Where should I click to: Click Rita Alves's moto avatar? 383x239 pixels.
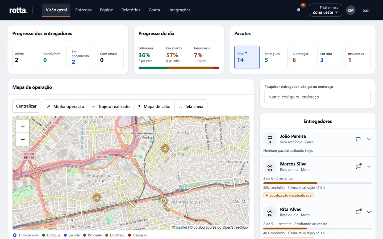[x=270, y=212]
